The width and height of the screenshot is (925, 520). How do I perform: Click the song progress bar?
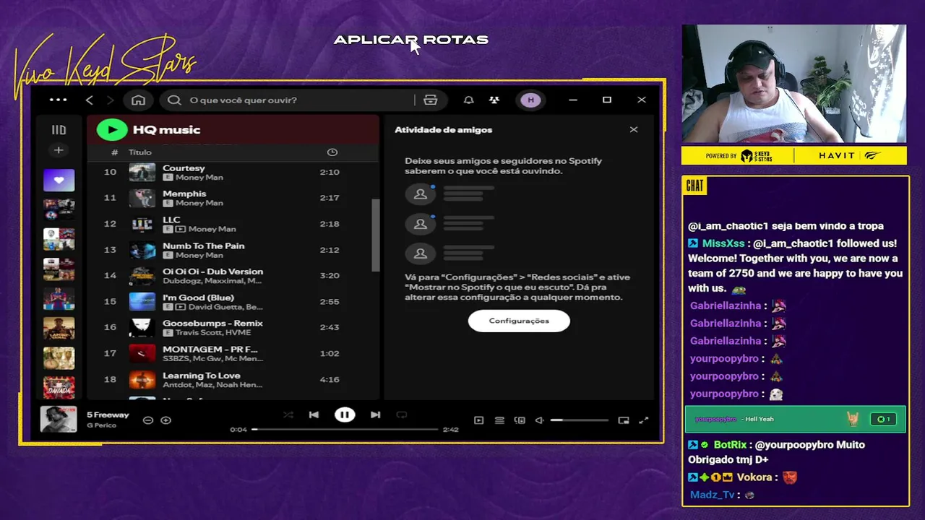(345, 430)
